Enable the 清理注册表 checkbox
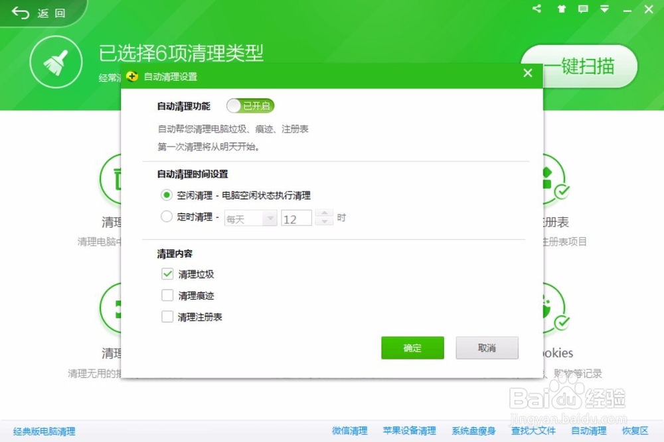664x442 pixels. (x=167, y=317)
